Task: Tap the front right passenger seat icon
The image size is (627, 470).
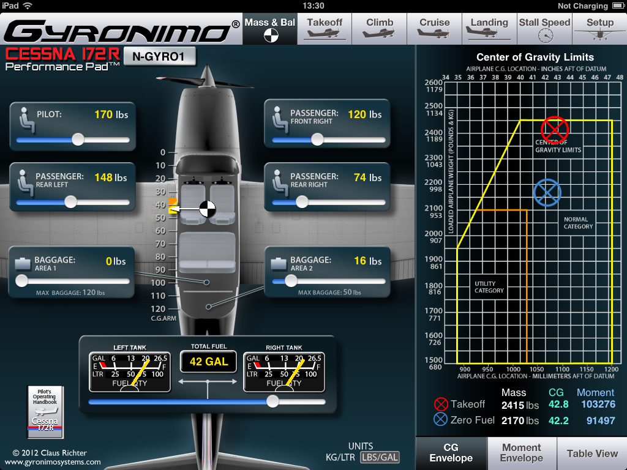Action: pyautogui.click(x=279, y=120)
